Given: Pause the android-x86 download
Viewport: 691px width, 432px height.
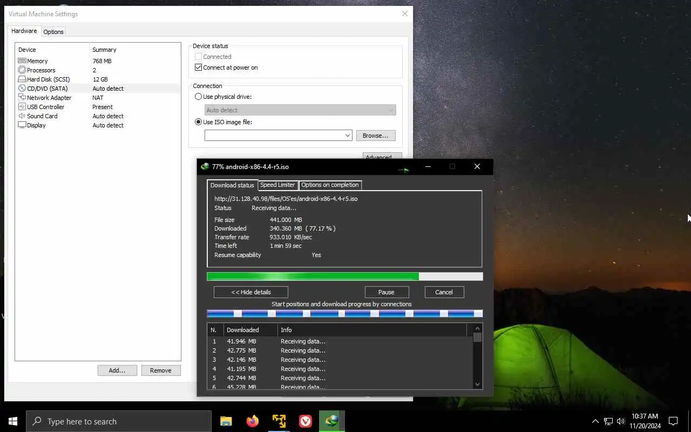Looking at the screenshot, I should click(387, 292).
